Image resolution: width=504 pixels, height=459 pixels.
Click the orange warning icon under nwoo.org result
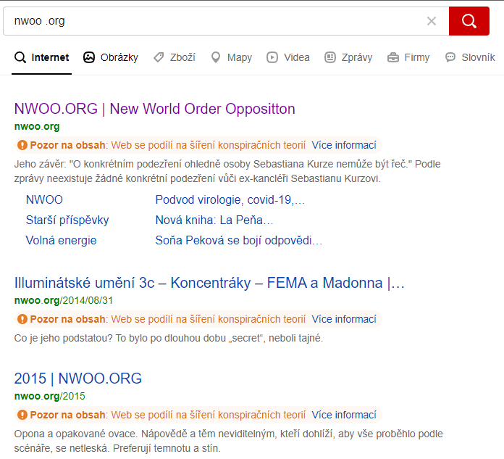22,145
